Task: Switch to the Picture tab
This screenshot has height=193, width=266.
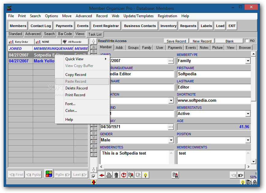Action: coord(217,48)
